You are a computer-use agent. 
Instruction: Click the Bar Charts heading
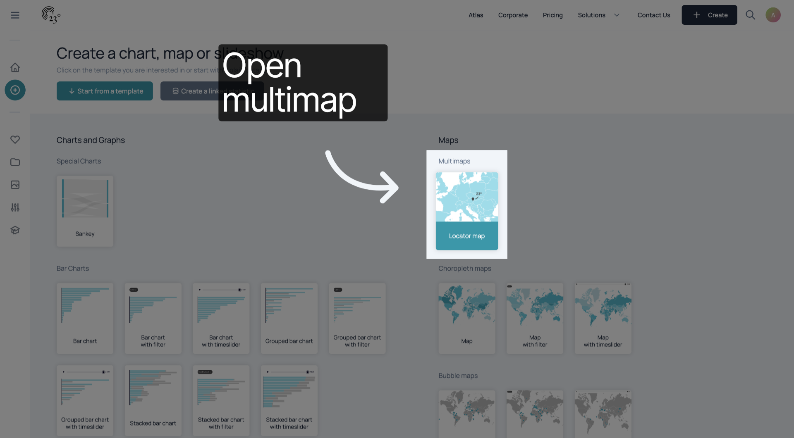click(72, 268)
